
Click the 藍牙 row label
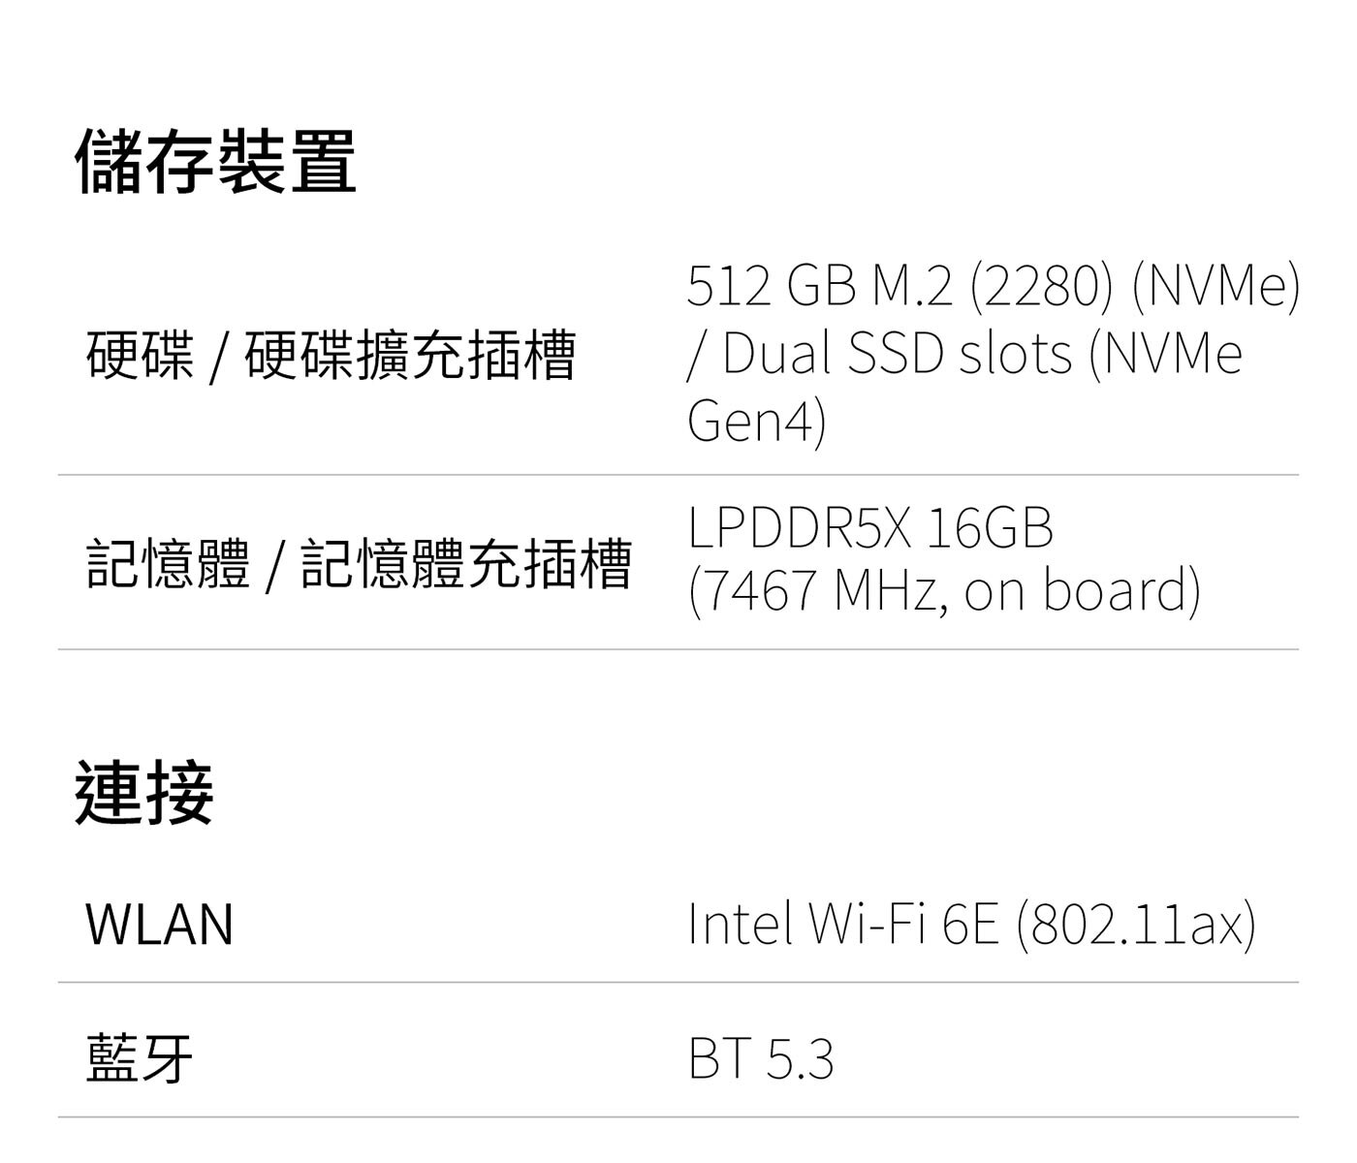(140, 1058)
